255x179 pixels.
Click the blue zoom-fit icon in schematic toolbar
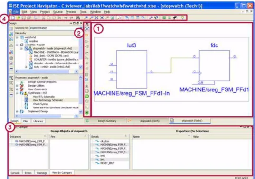click(87, 29)
